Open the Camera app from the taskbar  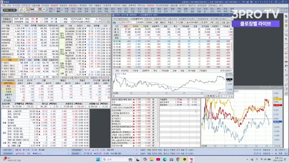pyautogui.click(x=172, y=159)
